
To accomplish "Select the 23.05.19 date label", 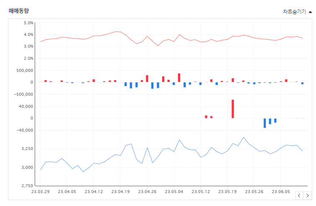I will [227, 191].
